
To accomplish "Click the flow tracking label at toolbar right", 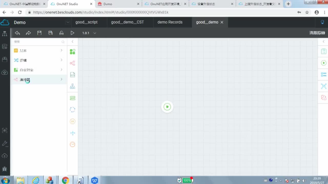I will point(317,33).
